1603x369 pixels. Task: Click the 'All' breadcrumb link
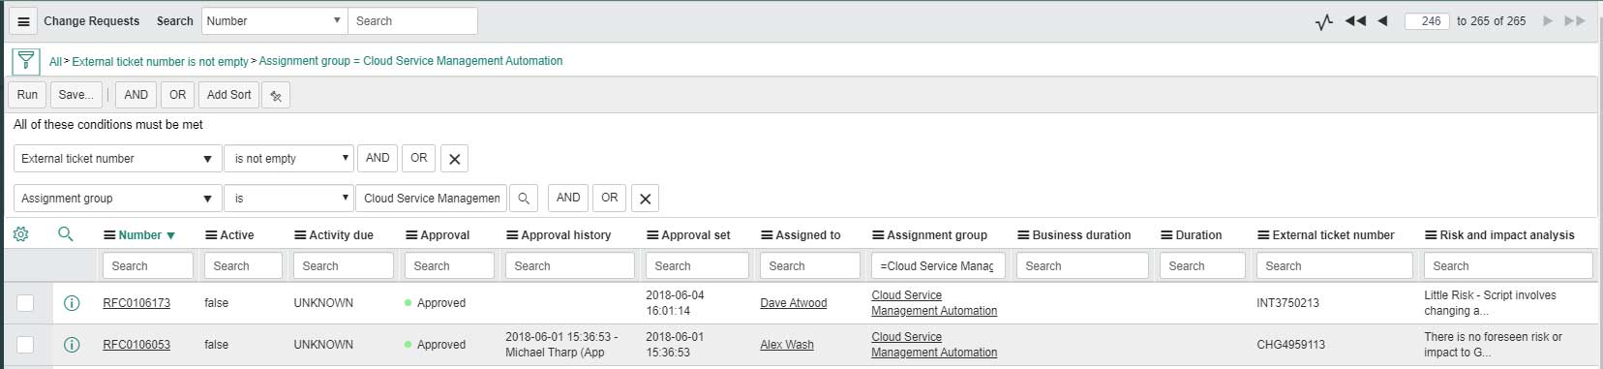point(55,61)
